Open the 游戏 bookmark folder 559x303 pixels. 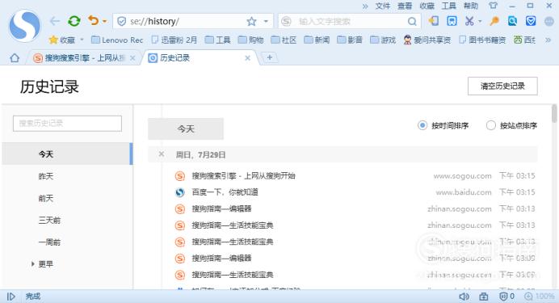[383, 40]
